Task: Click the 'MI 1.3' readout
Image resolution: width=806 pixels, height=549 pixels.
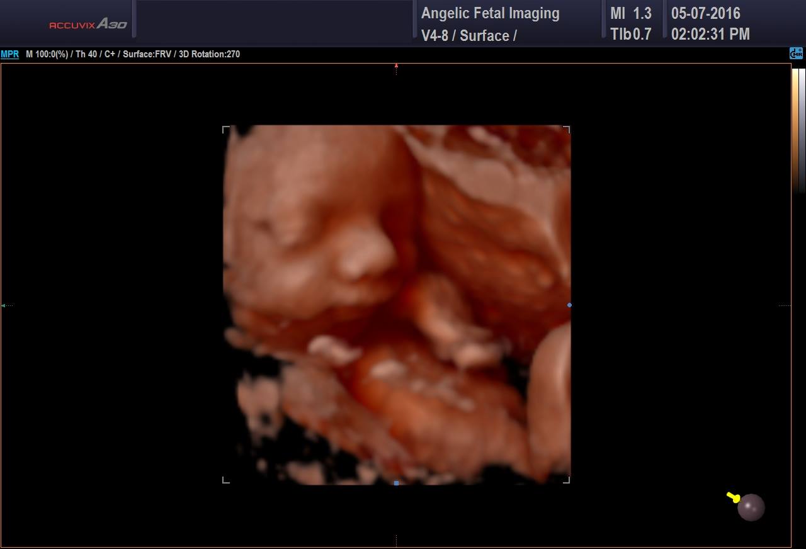Action: [x=631, y=13]
